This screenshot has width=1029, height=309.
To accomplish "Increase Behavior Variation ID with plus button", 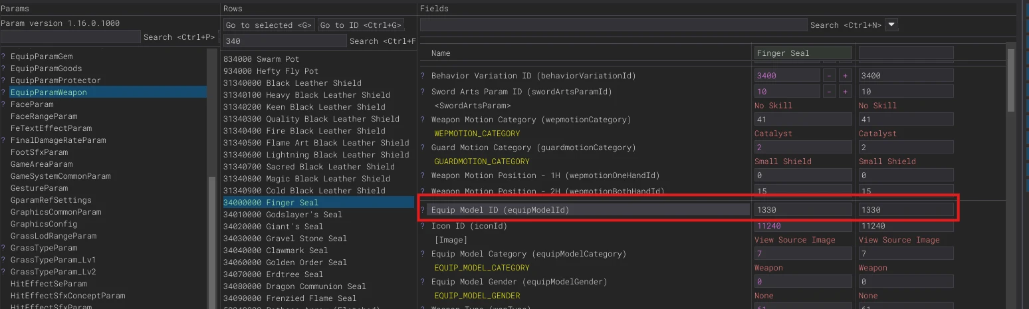I will point(845,76).
